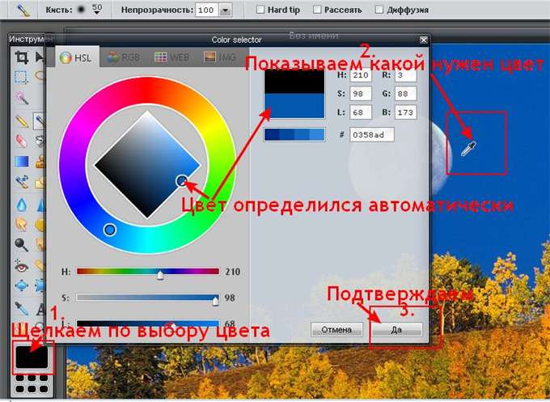
Task: Switch to the IMG tab
Action: click(220, 58)
